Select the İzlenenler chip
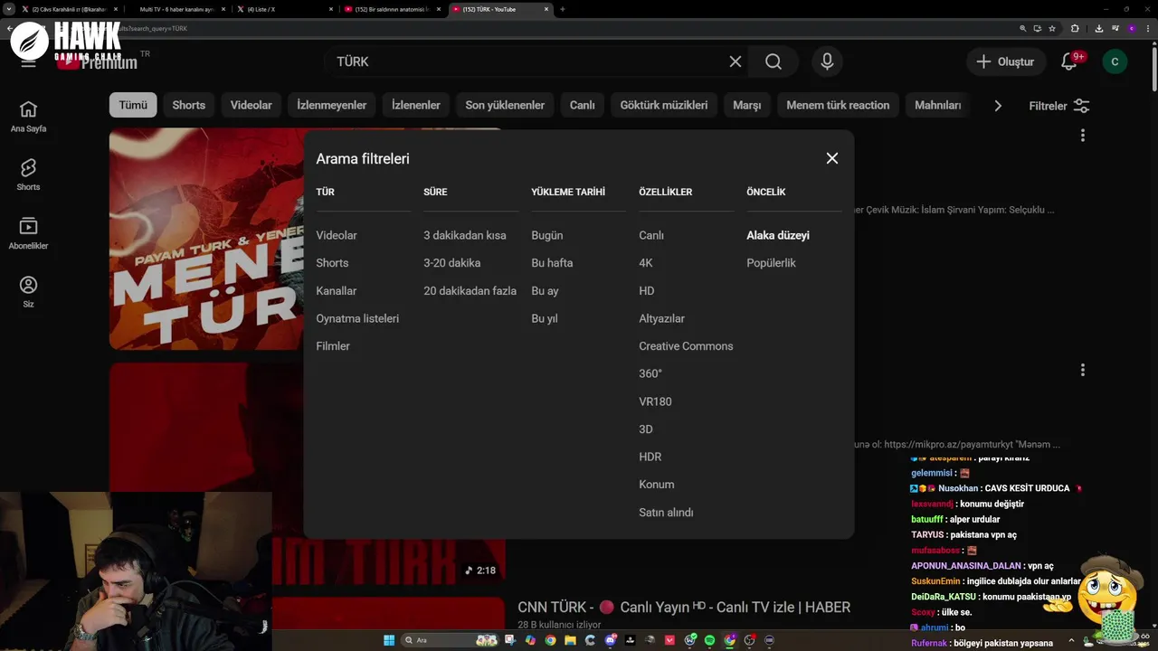 point(416,105)
